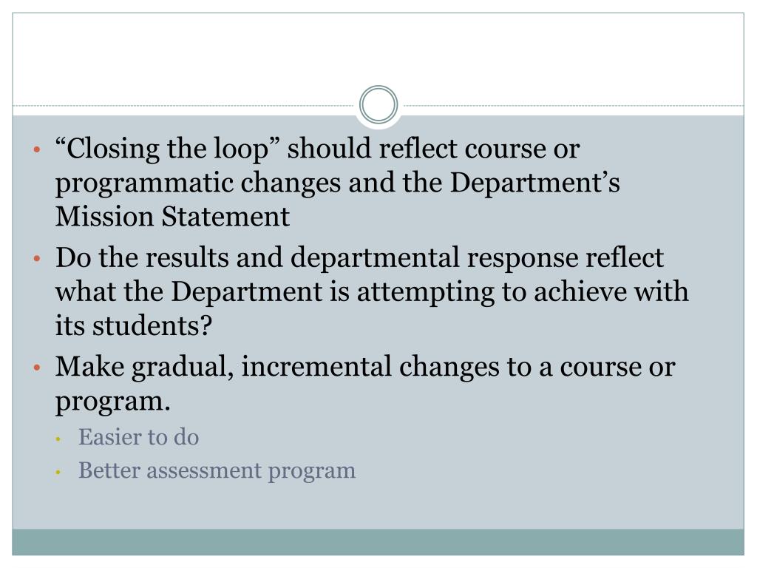Click the yellow sub-bullet before "Easier to do"

58,439
